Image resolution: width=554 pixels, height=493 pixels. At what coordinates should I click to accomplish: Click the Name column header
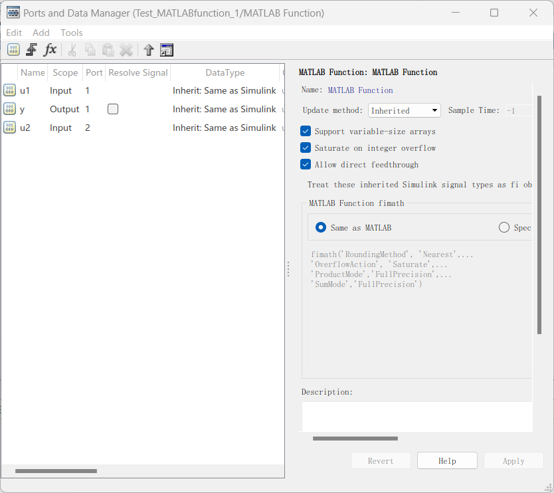(x=33, y=72)
